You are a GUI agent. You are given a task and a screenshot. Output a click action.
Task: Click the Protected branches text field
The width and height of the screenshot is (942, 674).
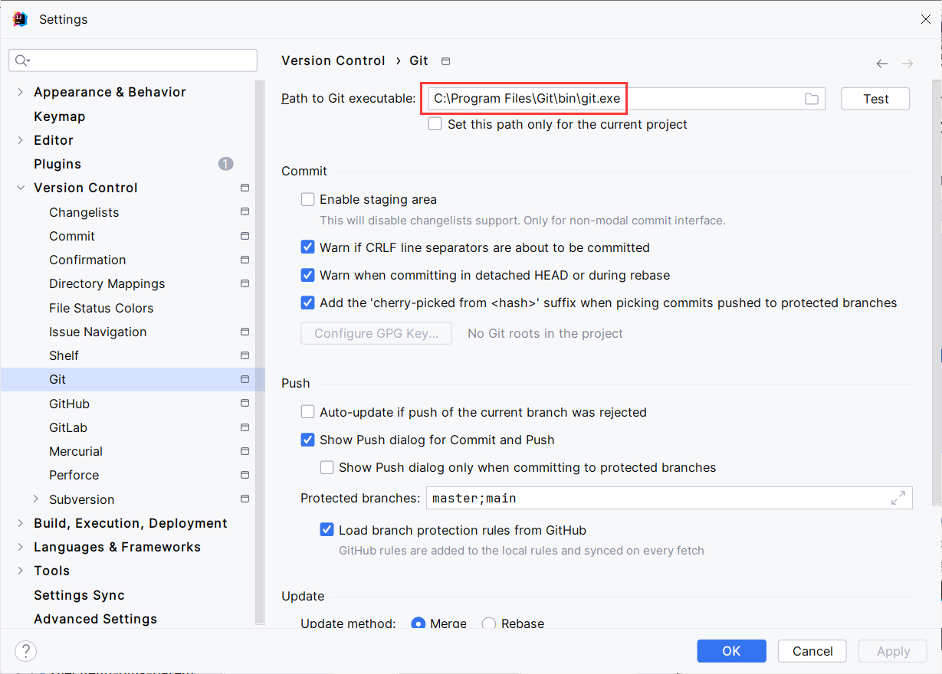click(x=669, y=498)
